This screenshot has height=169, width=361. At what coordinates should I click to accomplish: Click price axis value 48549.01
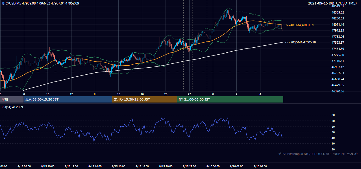click(338, 6)
